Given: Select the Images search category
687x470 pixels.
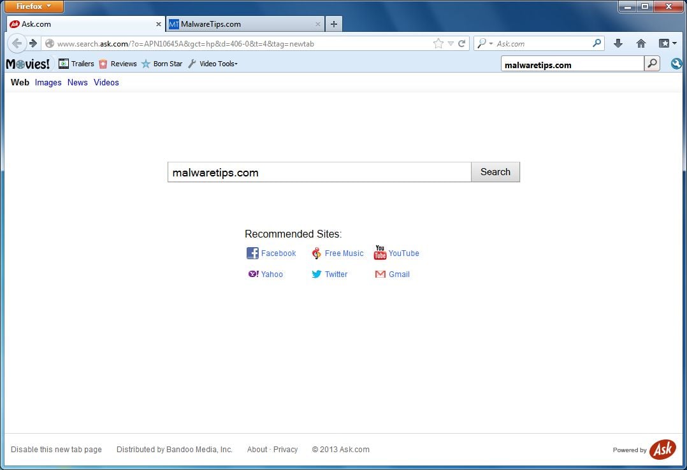Looking at the screenshot, I should (48, 82).
